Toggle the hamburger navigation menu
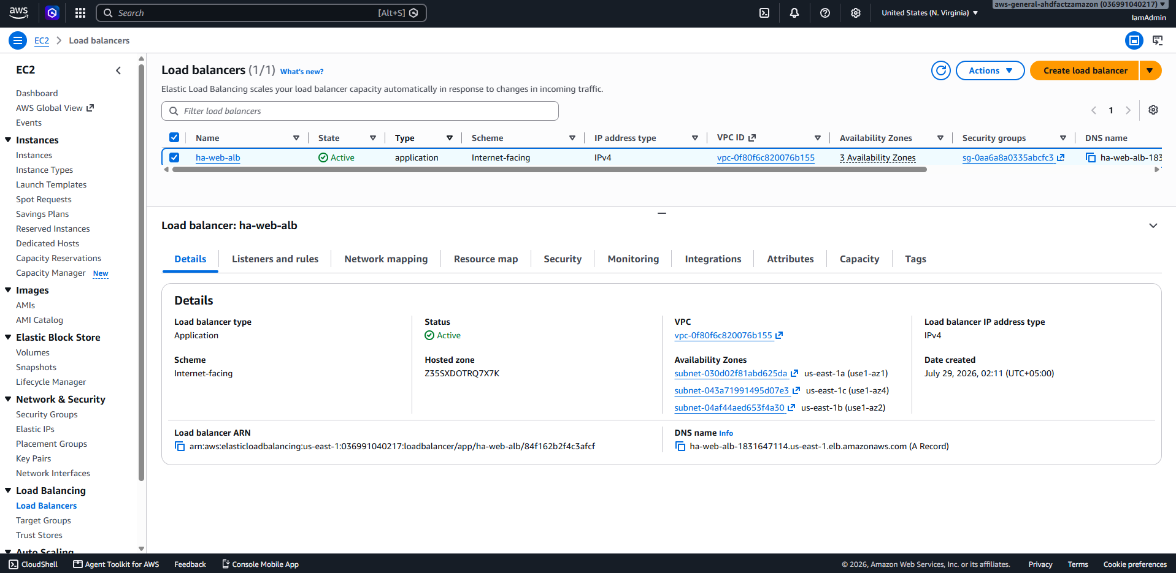Image resolution: width=1176 pixels, height=573 pixels. pos(18,40)
